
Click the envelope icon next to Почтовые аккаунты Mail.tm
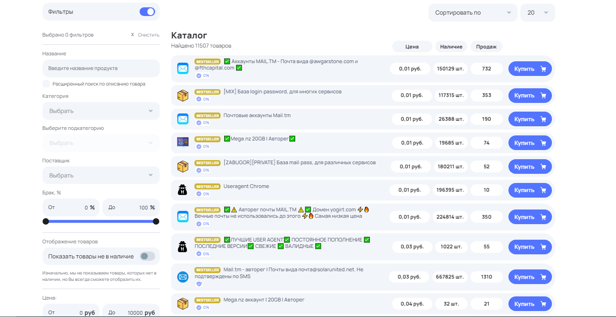[x=183, y=119]
